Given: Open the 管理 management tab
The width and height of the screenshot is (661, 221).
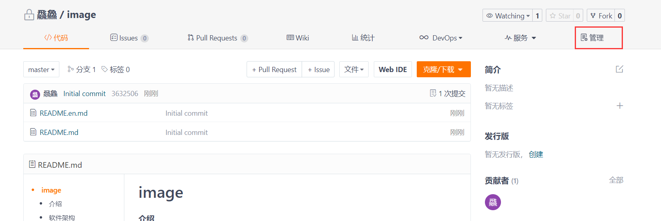Looking at the screenshot, I should click(592, 38).
